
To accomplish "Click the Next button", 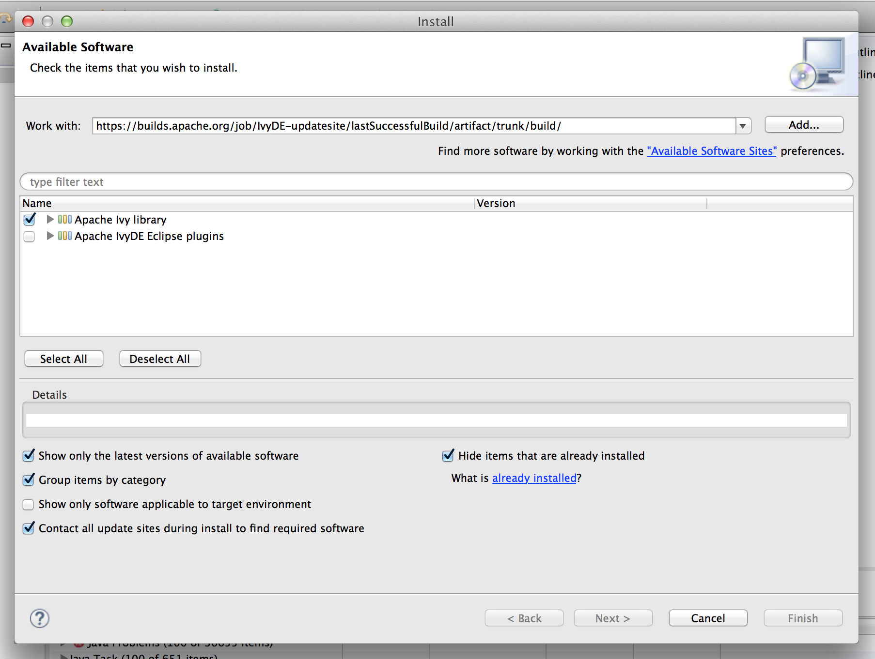I will (x=613, y=618).
